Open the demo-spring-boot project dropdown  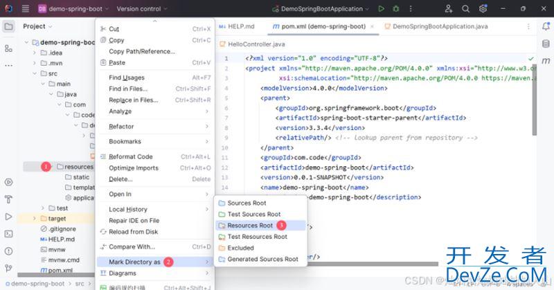[73, 9]
